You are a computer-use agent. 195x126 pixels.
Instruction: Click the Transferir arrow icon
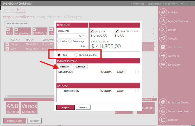click(163, 56)
